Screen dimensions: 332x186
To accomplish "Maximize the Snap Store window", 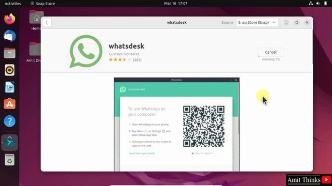I will point(297,22).
